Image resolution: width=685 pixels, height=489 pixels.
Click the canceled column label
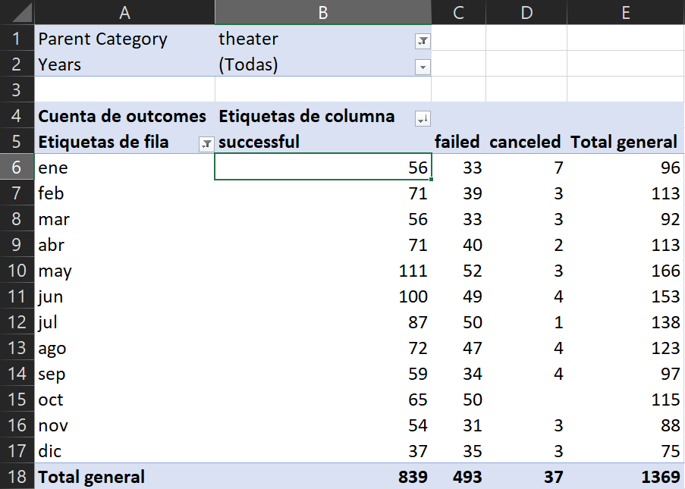click(526, 142)
